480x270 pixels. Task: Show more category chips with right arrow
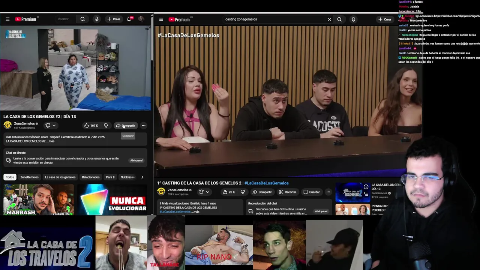(142, 177)
